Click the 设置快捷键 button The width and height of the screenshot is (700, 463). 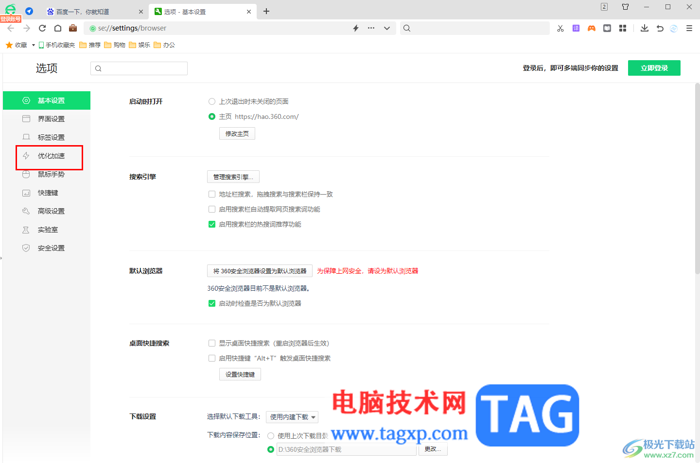[x=240, y=374]
